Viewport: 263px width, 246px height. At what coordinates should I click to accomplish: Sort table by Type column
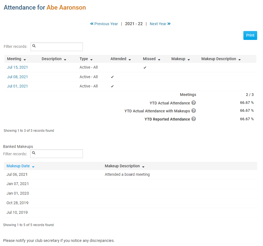click(86, 59)
